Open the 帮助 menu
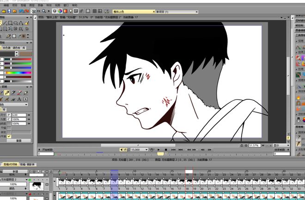The height and width of the screenshot is (200, 305). point(74,5)
